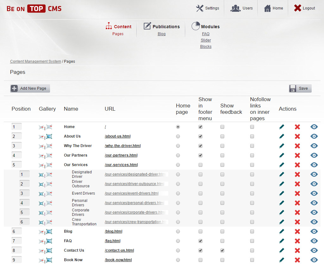Open Blog under Publications
This screenshot has height=265, width=324.
click(162, 34)
